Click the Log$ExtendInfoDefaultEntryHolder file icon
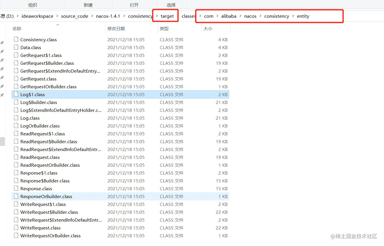 [16, 110]
